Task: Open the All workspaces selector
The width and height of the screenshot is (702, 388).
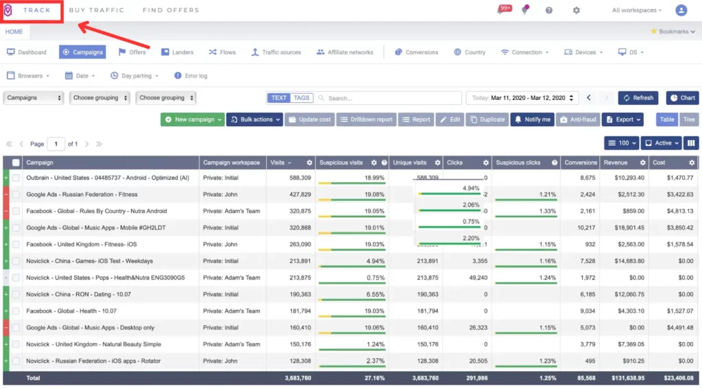Action: coord(637,10)
